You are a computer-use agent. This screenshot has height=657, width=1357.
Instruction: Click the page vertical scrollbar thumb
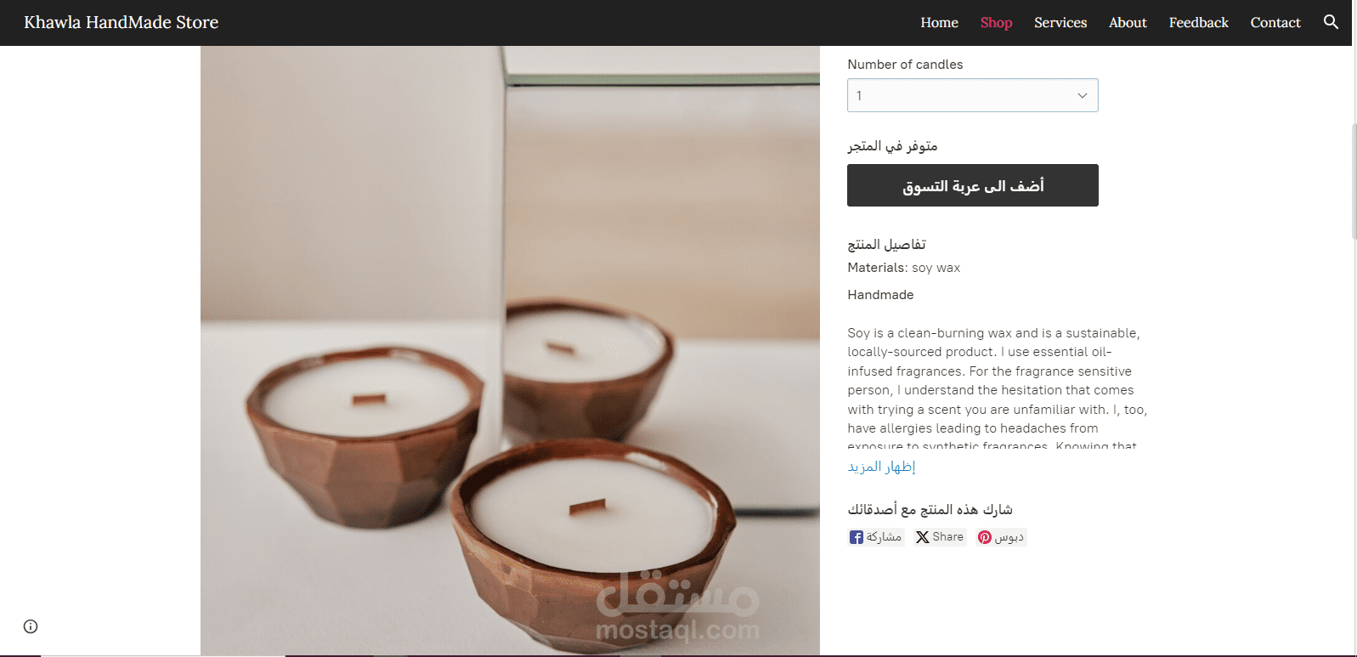click(1354, 181)
